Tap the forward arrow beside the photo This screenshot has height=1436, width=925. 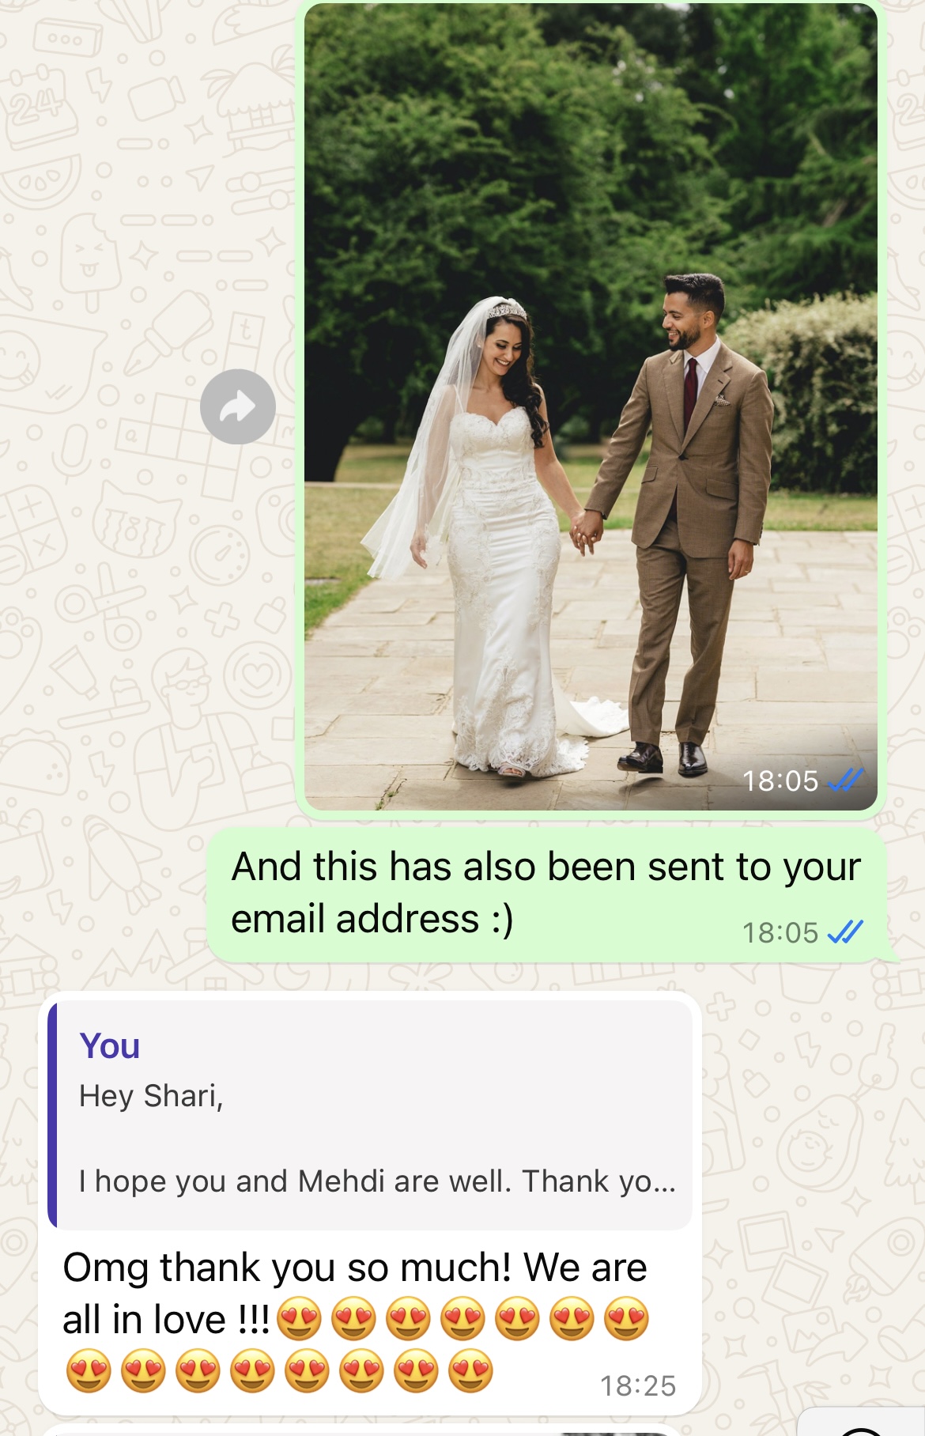238,406
